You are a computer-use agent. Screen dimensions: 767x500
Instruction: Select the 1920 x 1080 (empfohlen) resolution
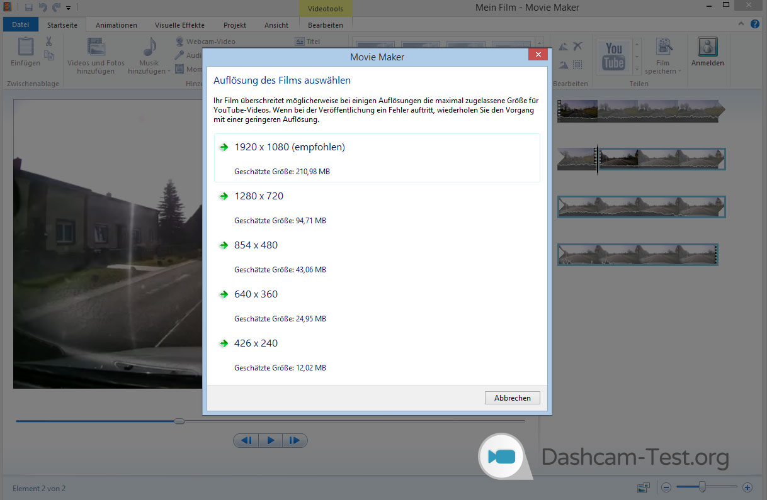(377, 158)
